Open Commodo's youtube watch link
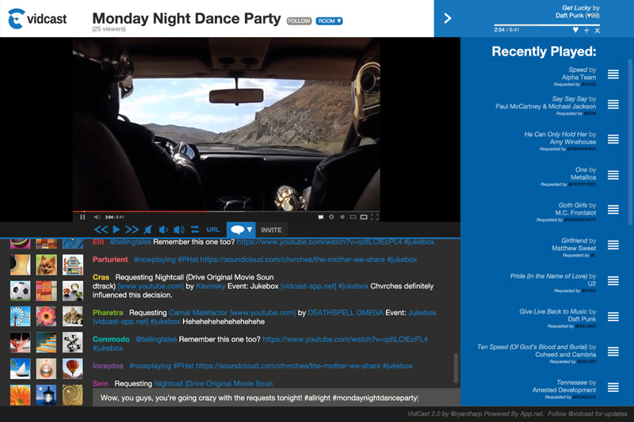 coord(345,339)
